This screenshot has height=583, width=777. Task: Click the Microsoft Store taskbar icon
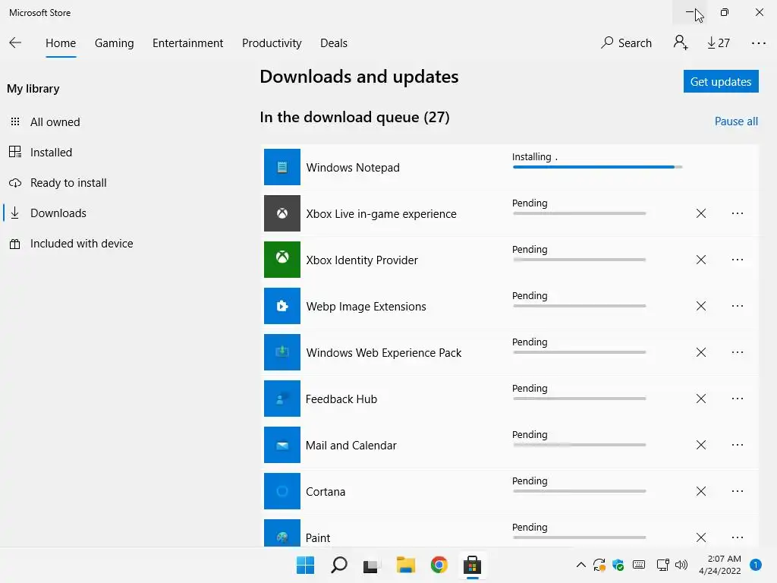click(x=472, y=565)
